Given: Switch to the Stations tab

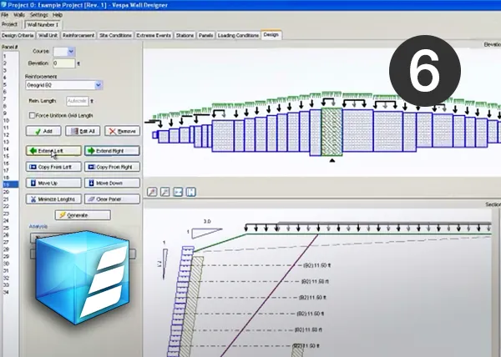Looking at the screenshot, I should pyautogui.click(x=185, y=35).
